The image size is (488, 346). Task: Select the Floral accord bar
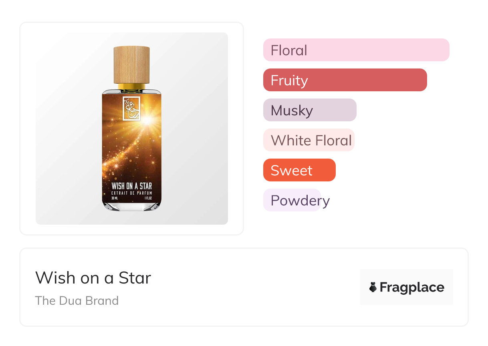[356, 50]
